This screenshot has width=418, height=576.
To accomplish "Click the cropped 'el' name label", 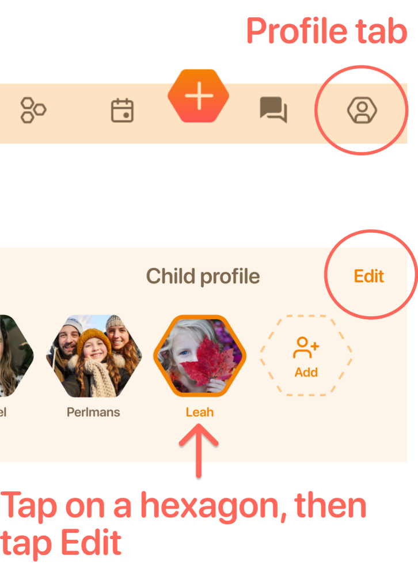I will (x=3, y=412).
